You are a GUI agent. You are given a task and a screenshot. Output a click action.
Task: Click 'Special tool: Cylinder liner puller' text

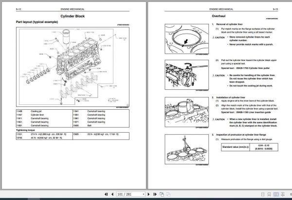[x=245, y=68]
